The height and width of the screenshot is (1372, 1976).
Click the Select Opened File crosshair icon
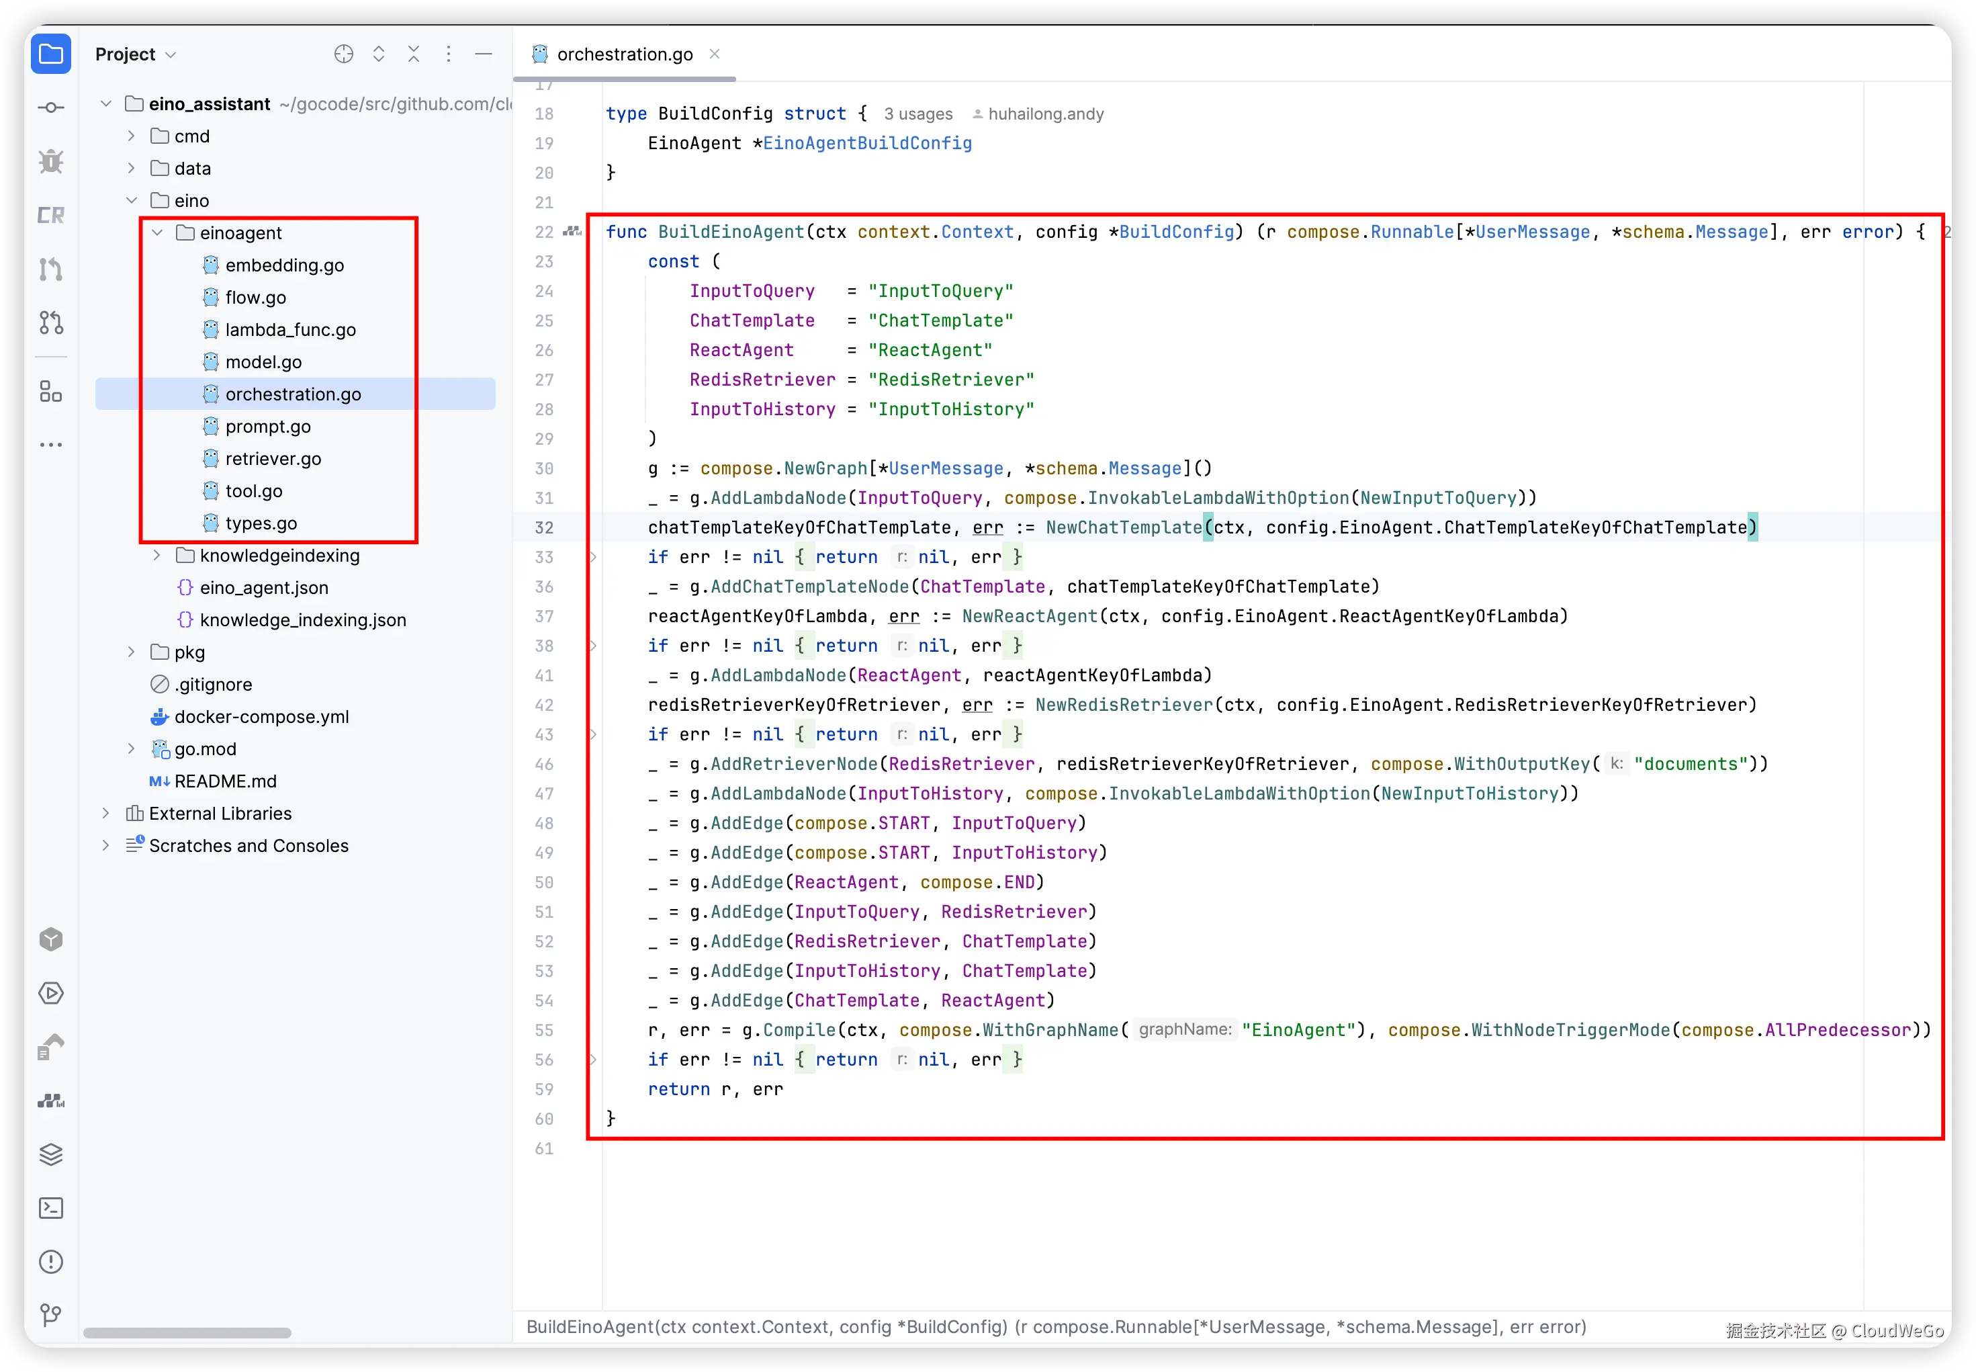tap(344, 54)
